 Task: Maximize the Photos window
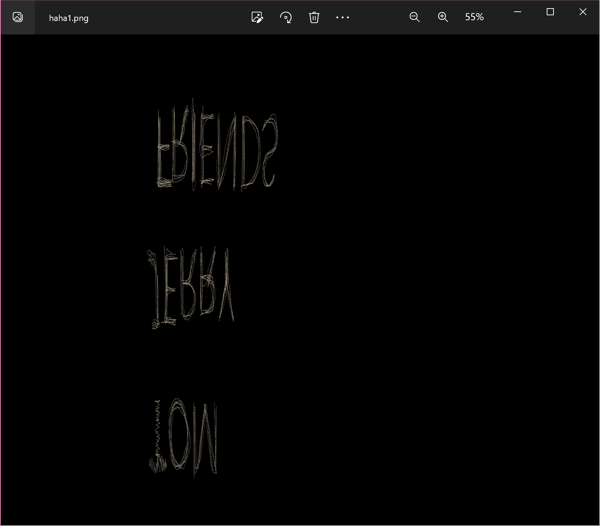coord(550,12)
